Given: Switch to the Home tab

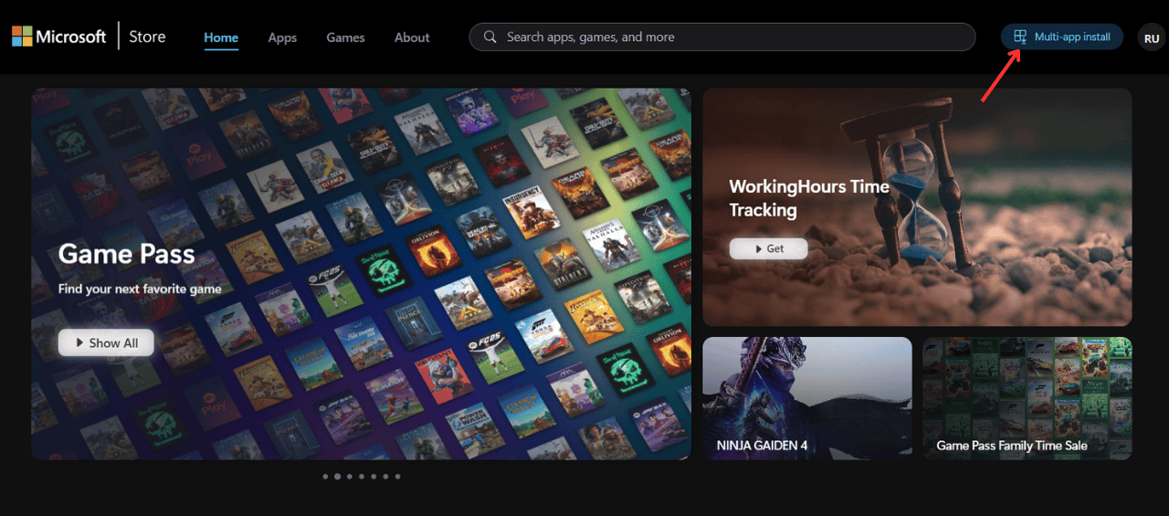Looking at the screenshot, I should pyautogui.click(x=221, y=37).
